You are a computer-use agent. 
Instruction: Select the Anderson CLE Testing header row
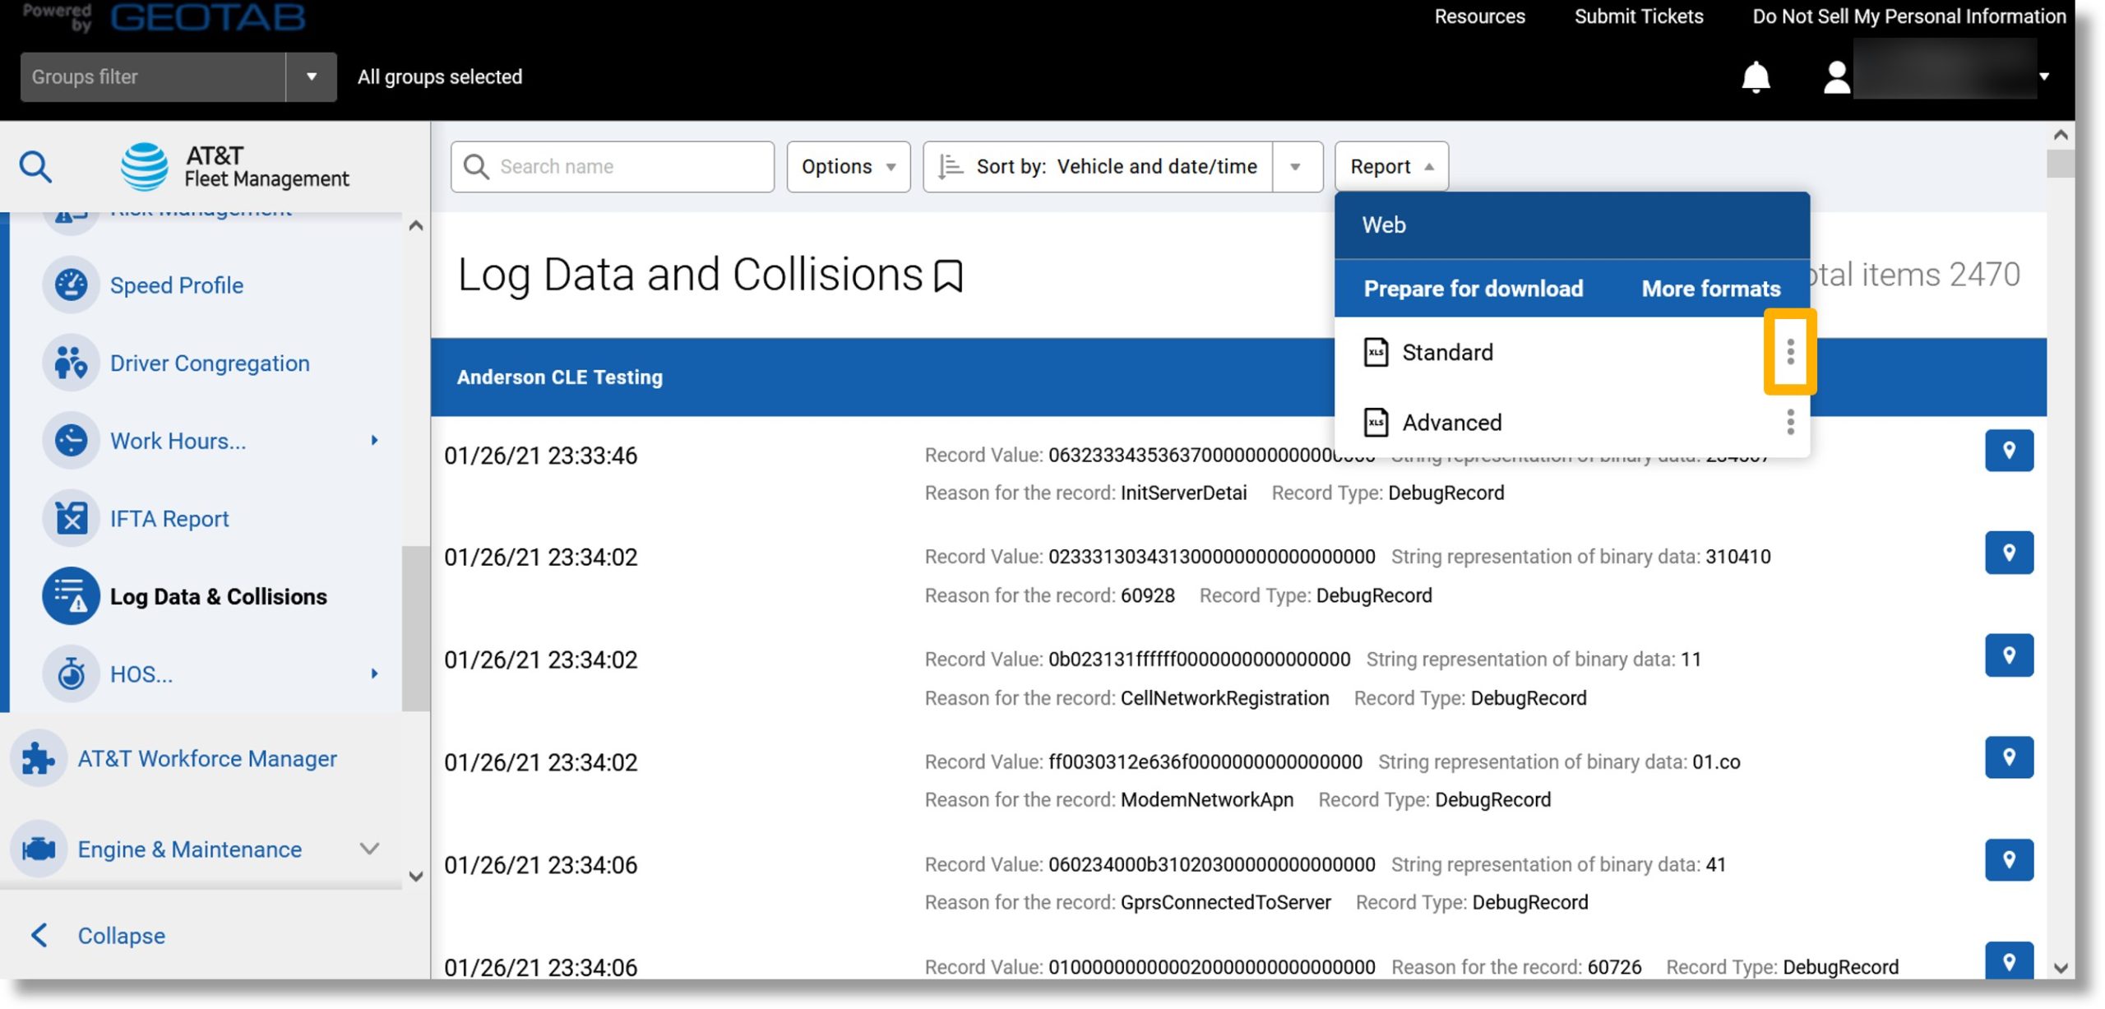1238,377
